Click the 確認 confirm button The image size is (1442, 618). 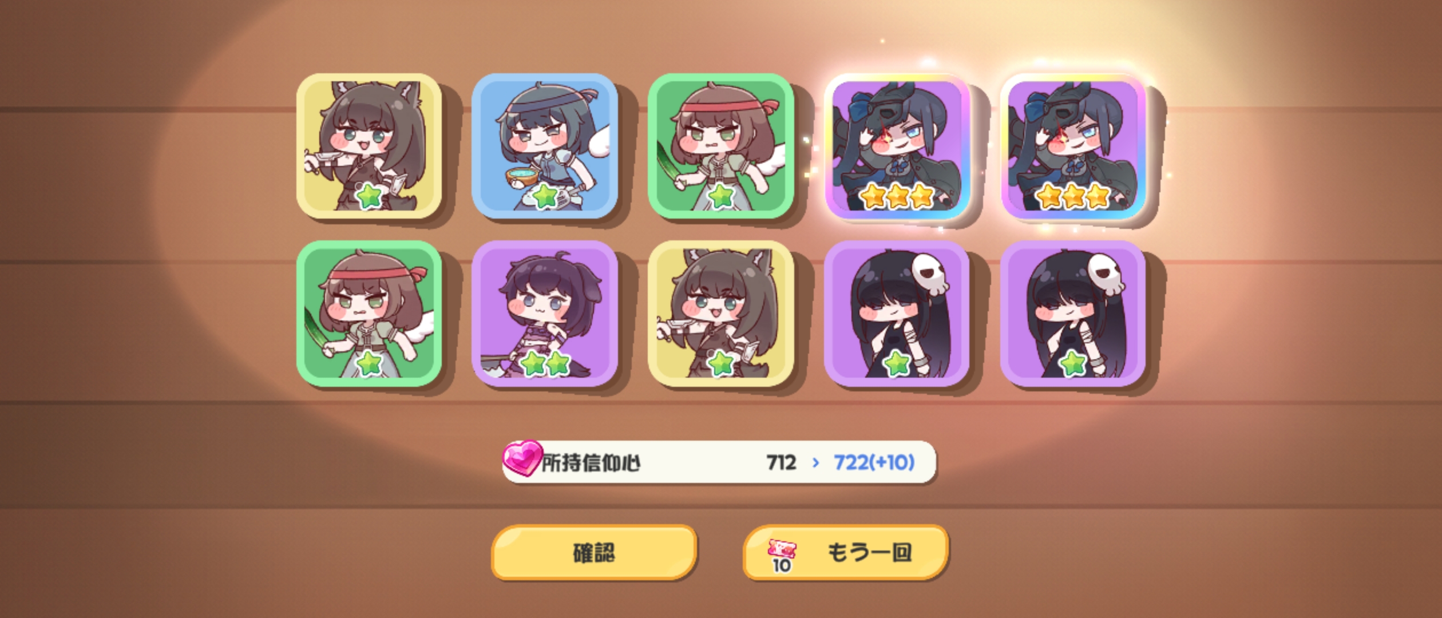tap(594, 552)
